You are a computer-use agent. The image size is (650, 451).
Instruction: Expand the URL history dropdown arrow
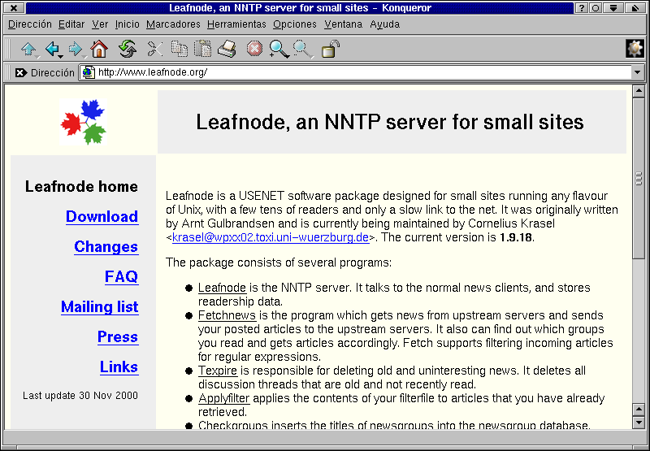click(x=637, y=72)
